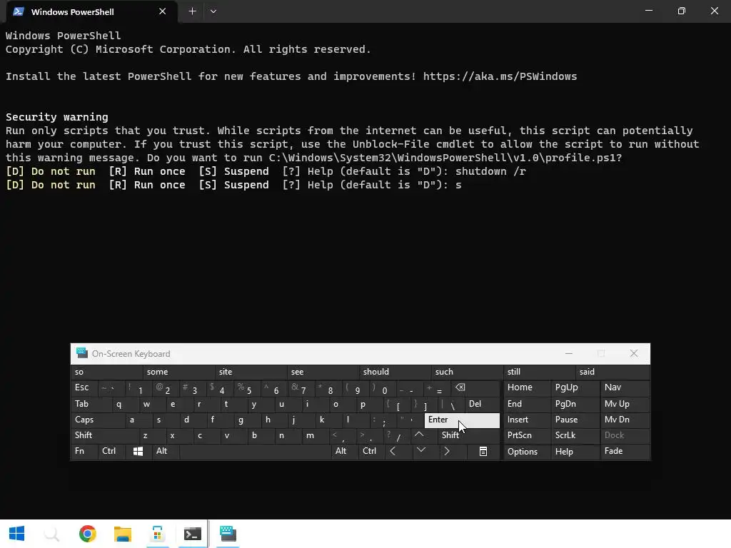Toggle the left Shift key
731x548 pixels.
click(104, 435)
